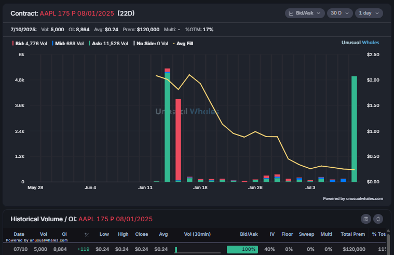Viewport: 394px width, 255px height.
Task: Sort table by Multi column header
Action: click(326, 234)
